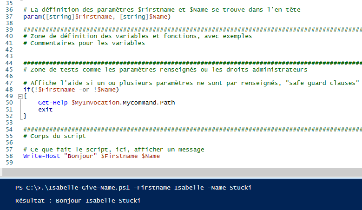Click the if keyword on line 49
The width and height of the screenshot is (362, 210).
coord(26,89)
